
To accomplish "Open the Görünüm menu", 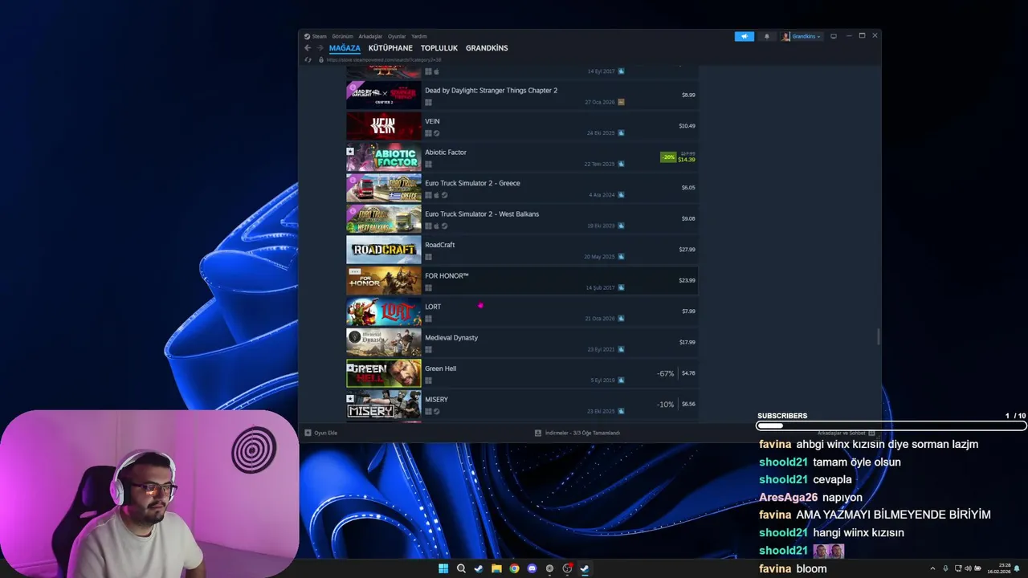I will pos(343,36).
